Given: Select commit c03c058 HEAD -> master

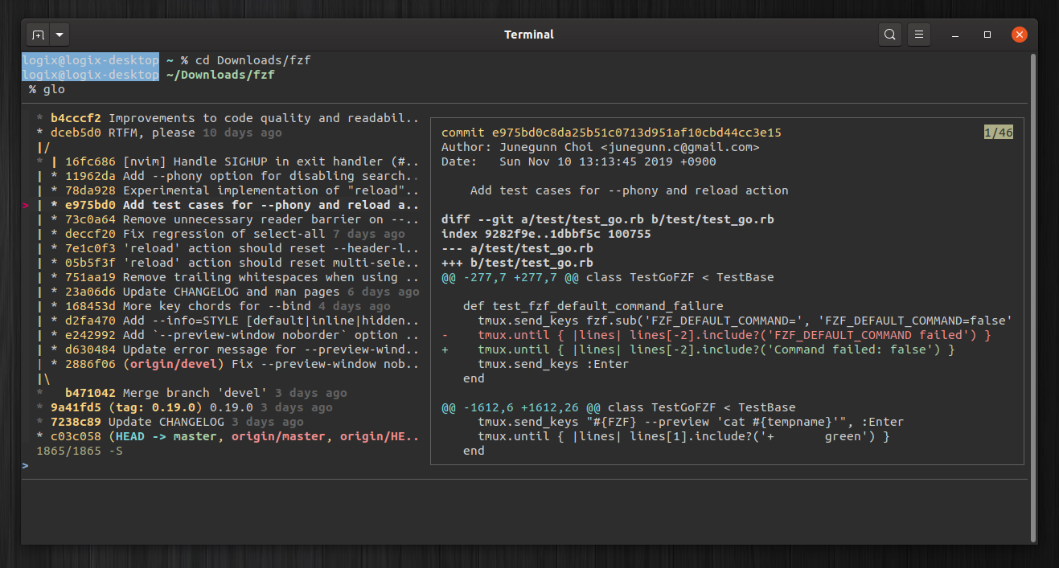Looking at the screenshot, I should [228, 436].
